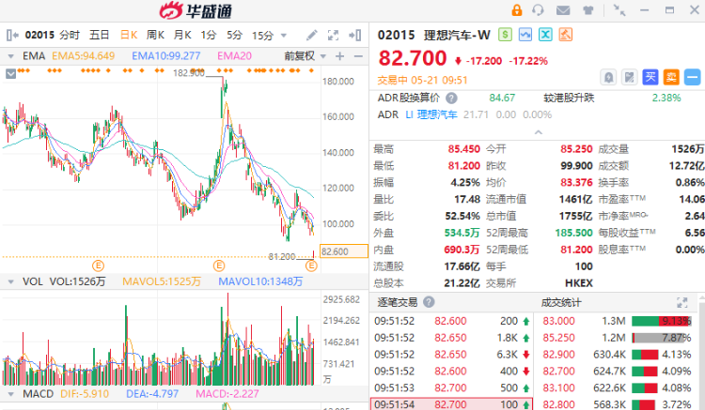Viewport: 705px width, 410px height.
Task: Remove stock from watchlist minus button
Action: (x=693, y=77)
